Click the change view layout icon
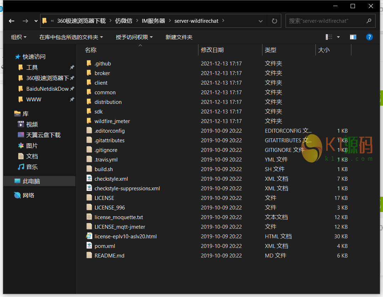The image size is (383, 297). [x=329, y=37]
